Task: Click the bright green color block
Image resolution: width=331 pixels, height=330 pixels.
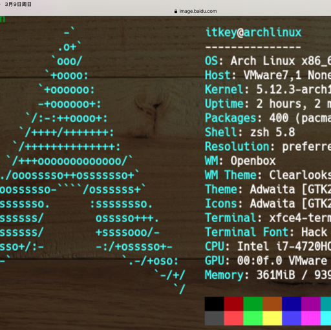Action: coord(253,318)
